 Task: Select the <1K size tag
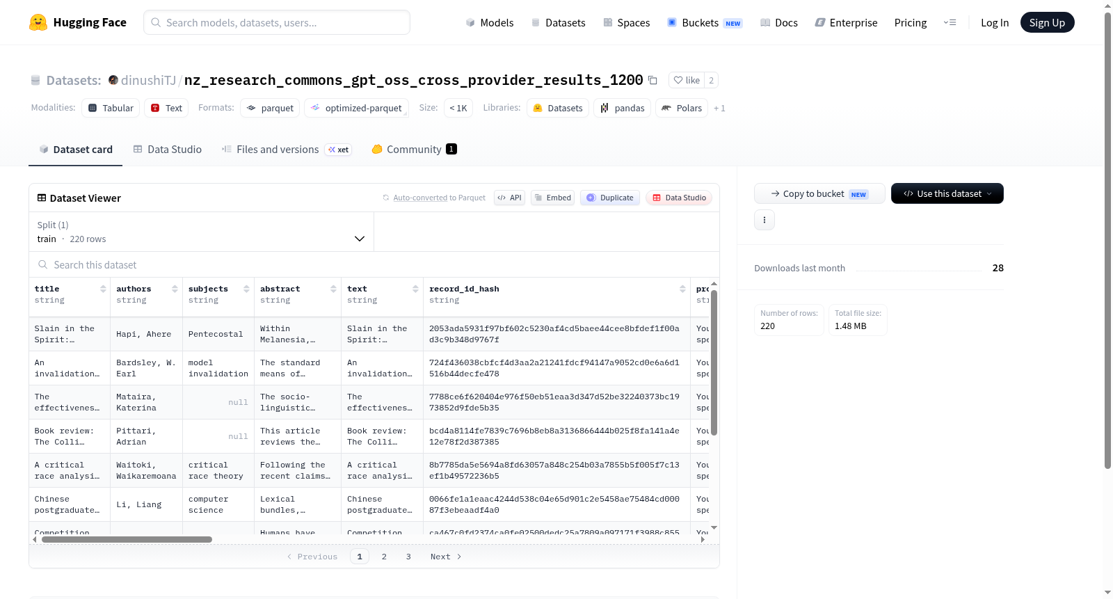click(458, 108)
